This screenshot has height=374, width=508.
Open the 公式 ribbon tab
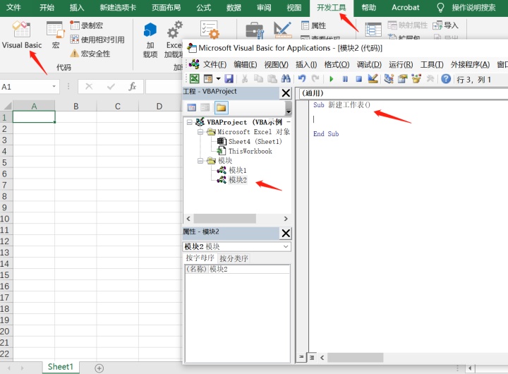(x=204, y=7)
